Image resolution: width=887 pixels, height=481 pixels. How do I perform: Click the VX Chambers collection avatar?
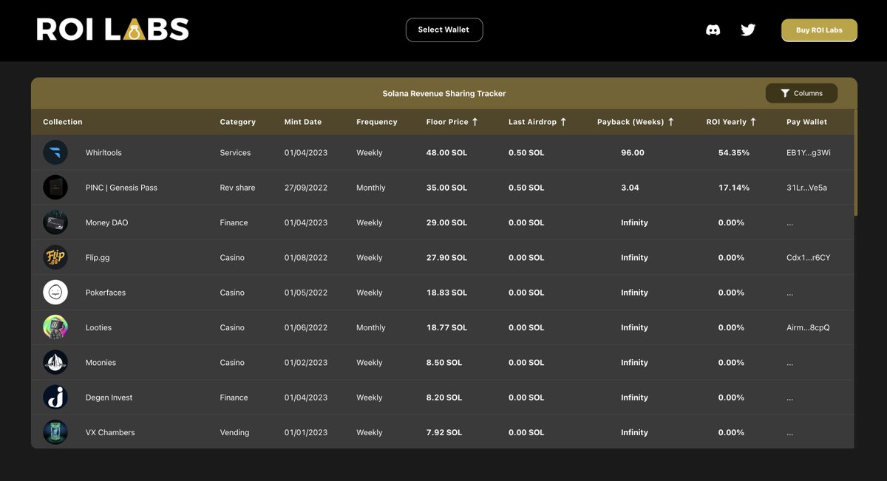tap(55, 432)
